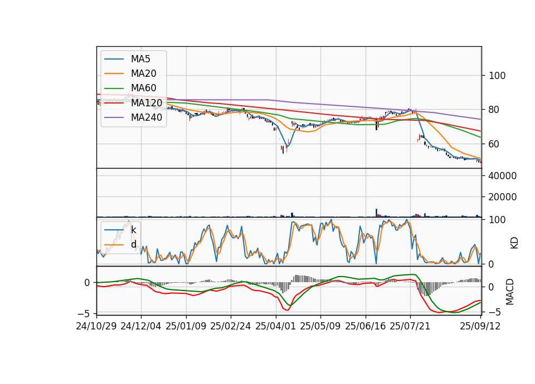Viewport: 535px width, 384px height.
Task: Click the 20000 volume axis label
Action: tap(503, 197)
